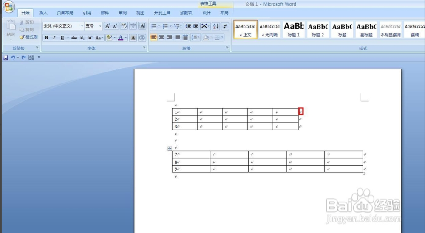The image size is (425, 233).
Task: Toggle Bold formatting
Action: (47, 38)
